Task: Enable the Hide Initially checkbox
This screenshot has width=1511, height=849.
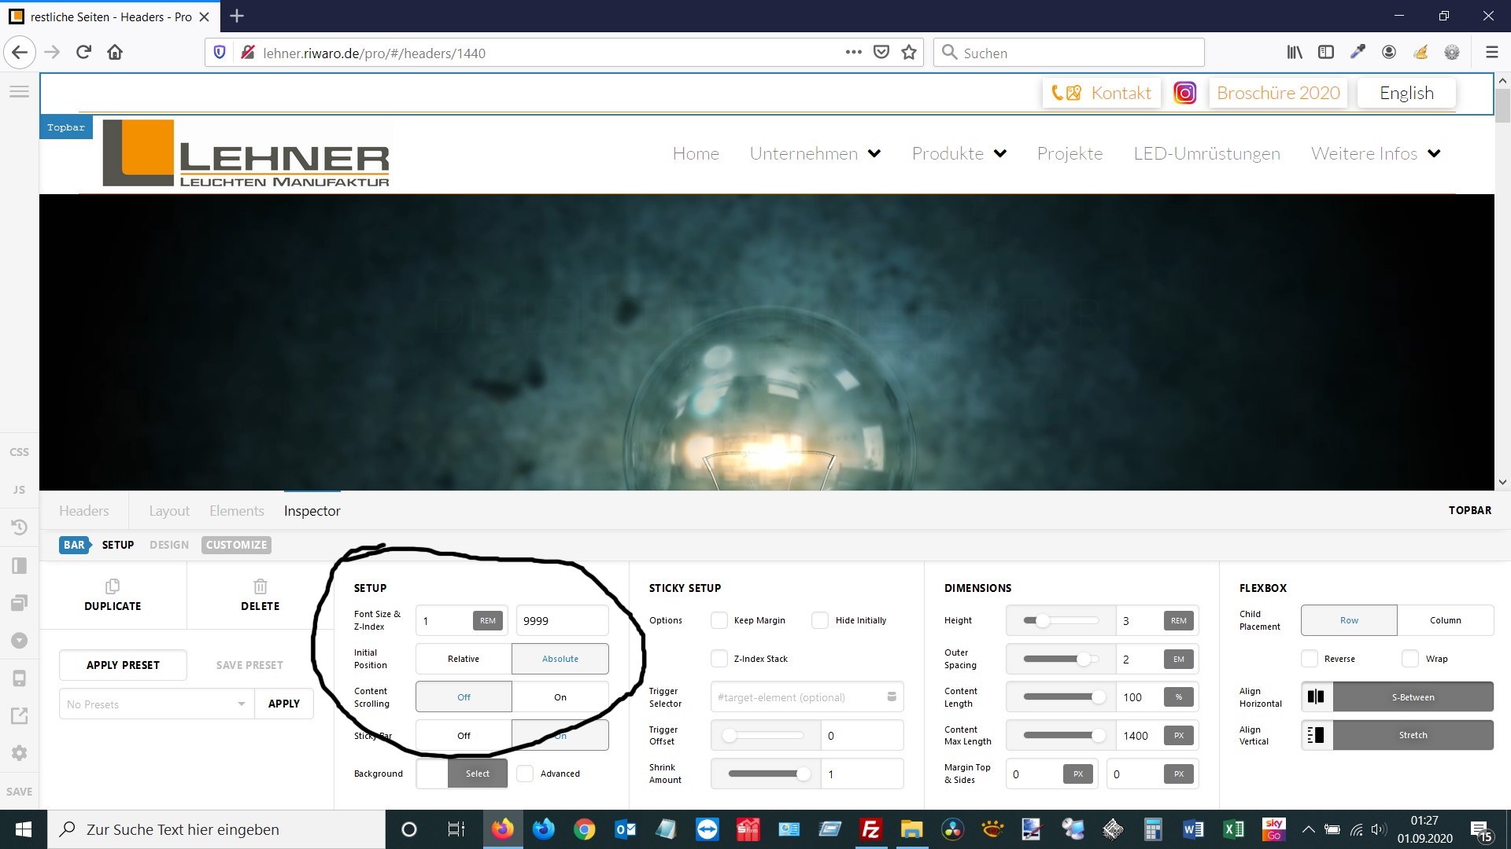Action: click(x=820, y=620)
